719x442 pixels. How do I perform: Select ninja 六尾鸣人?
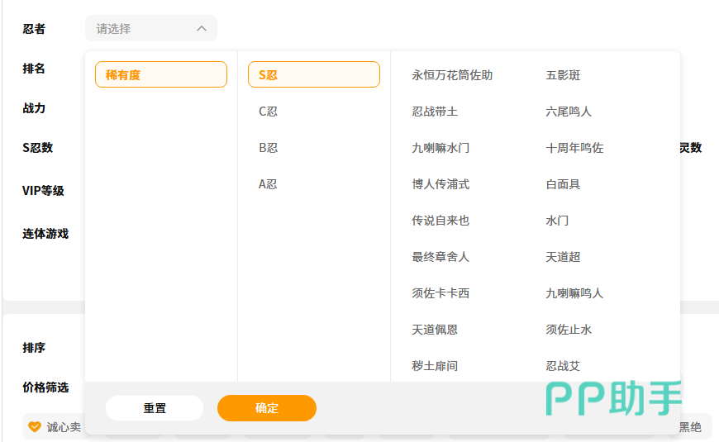[x=569, y=112]
